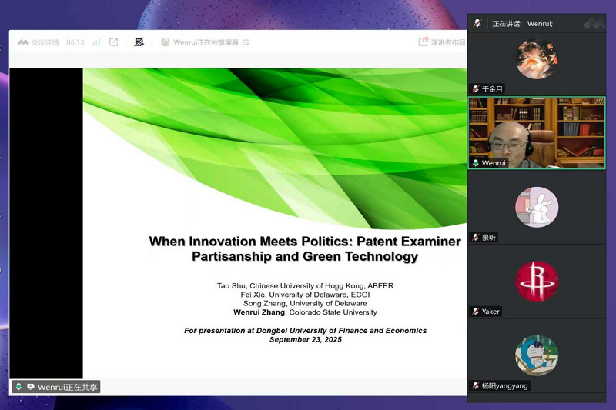Click the muted mic icon beside Yaker
This screenshot has height=410, width=616.
pos(476,312)
